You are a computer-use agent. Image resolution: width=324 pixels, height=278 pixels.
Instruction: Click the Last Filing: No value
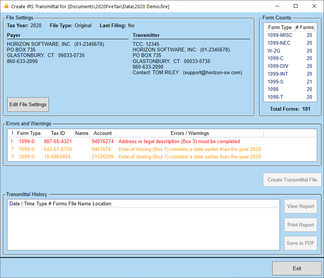(x=131, y=26)
